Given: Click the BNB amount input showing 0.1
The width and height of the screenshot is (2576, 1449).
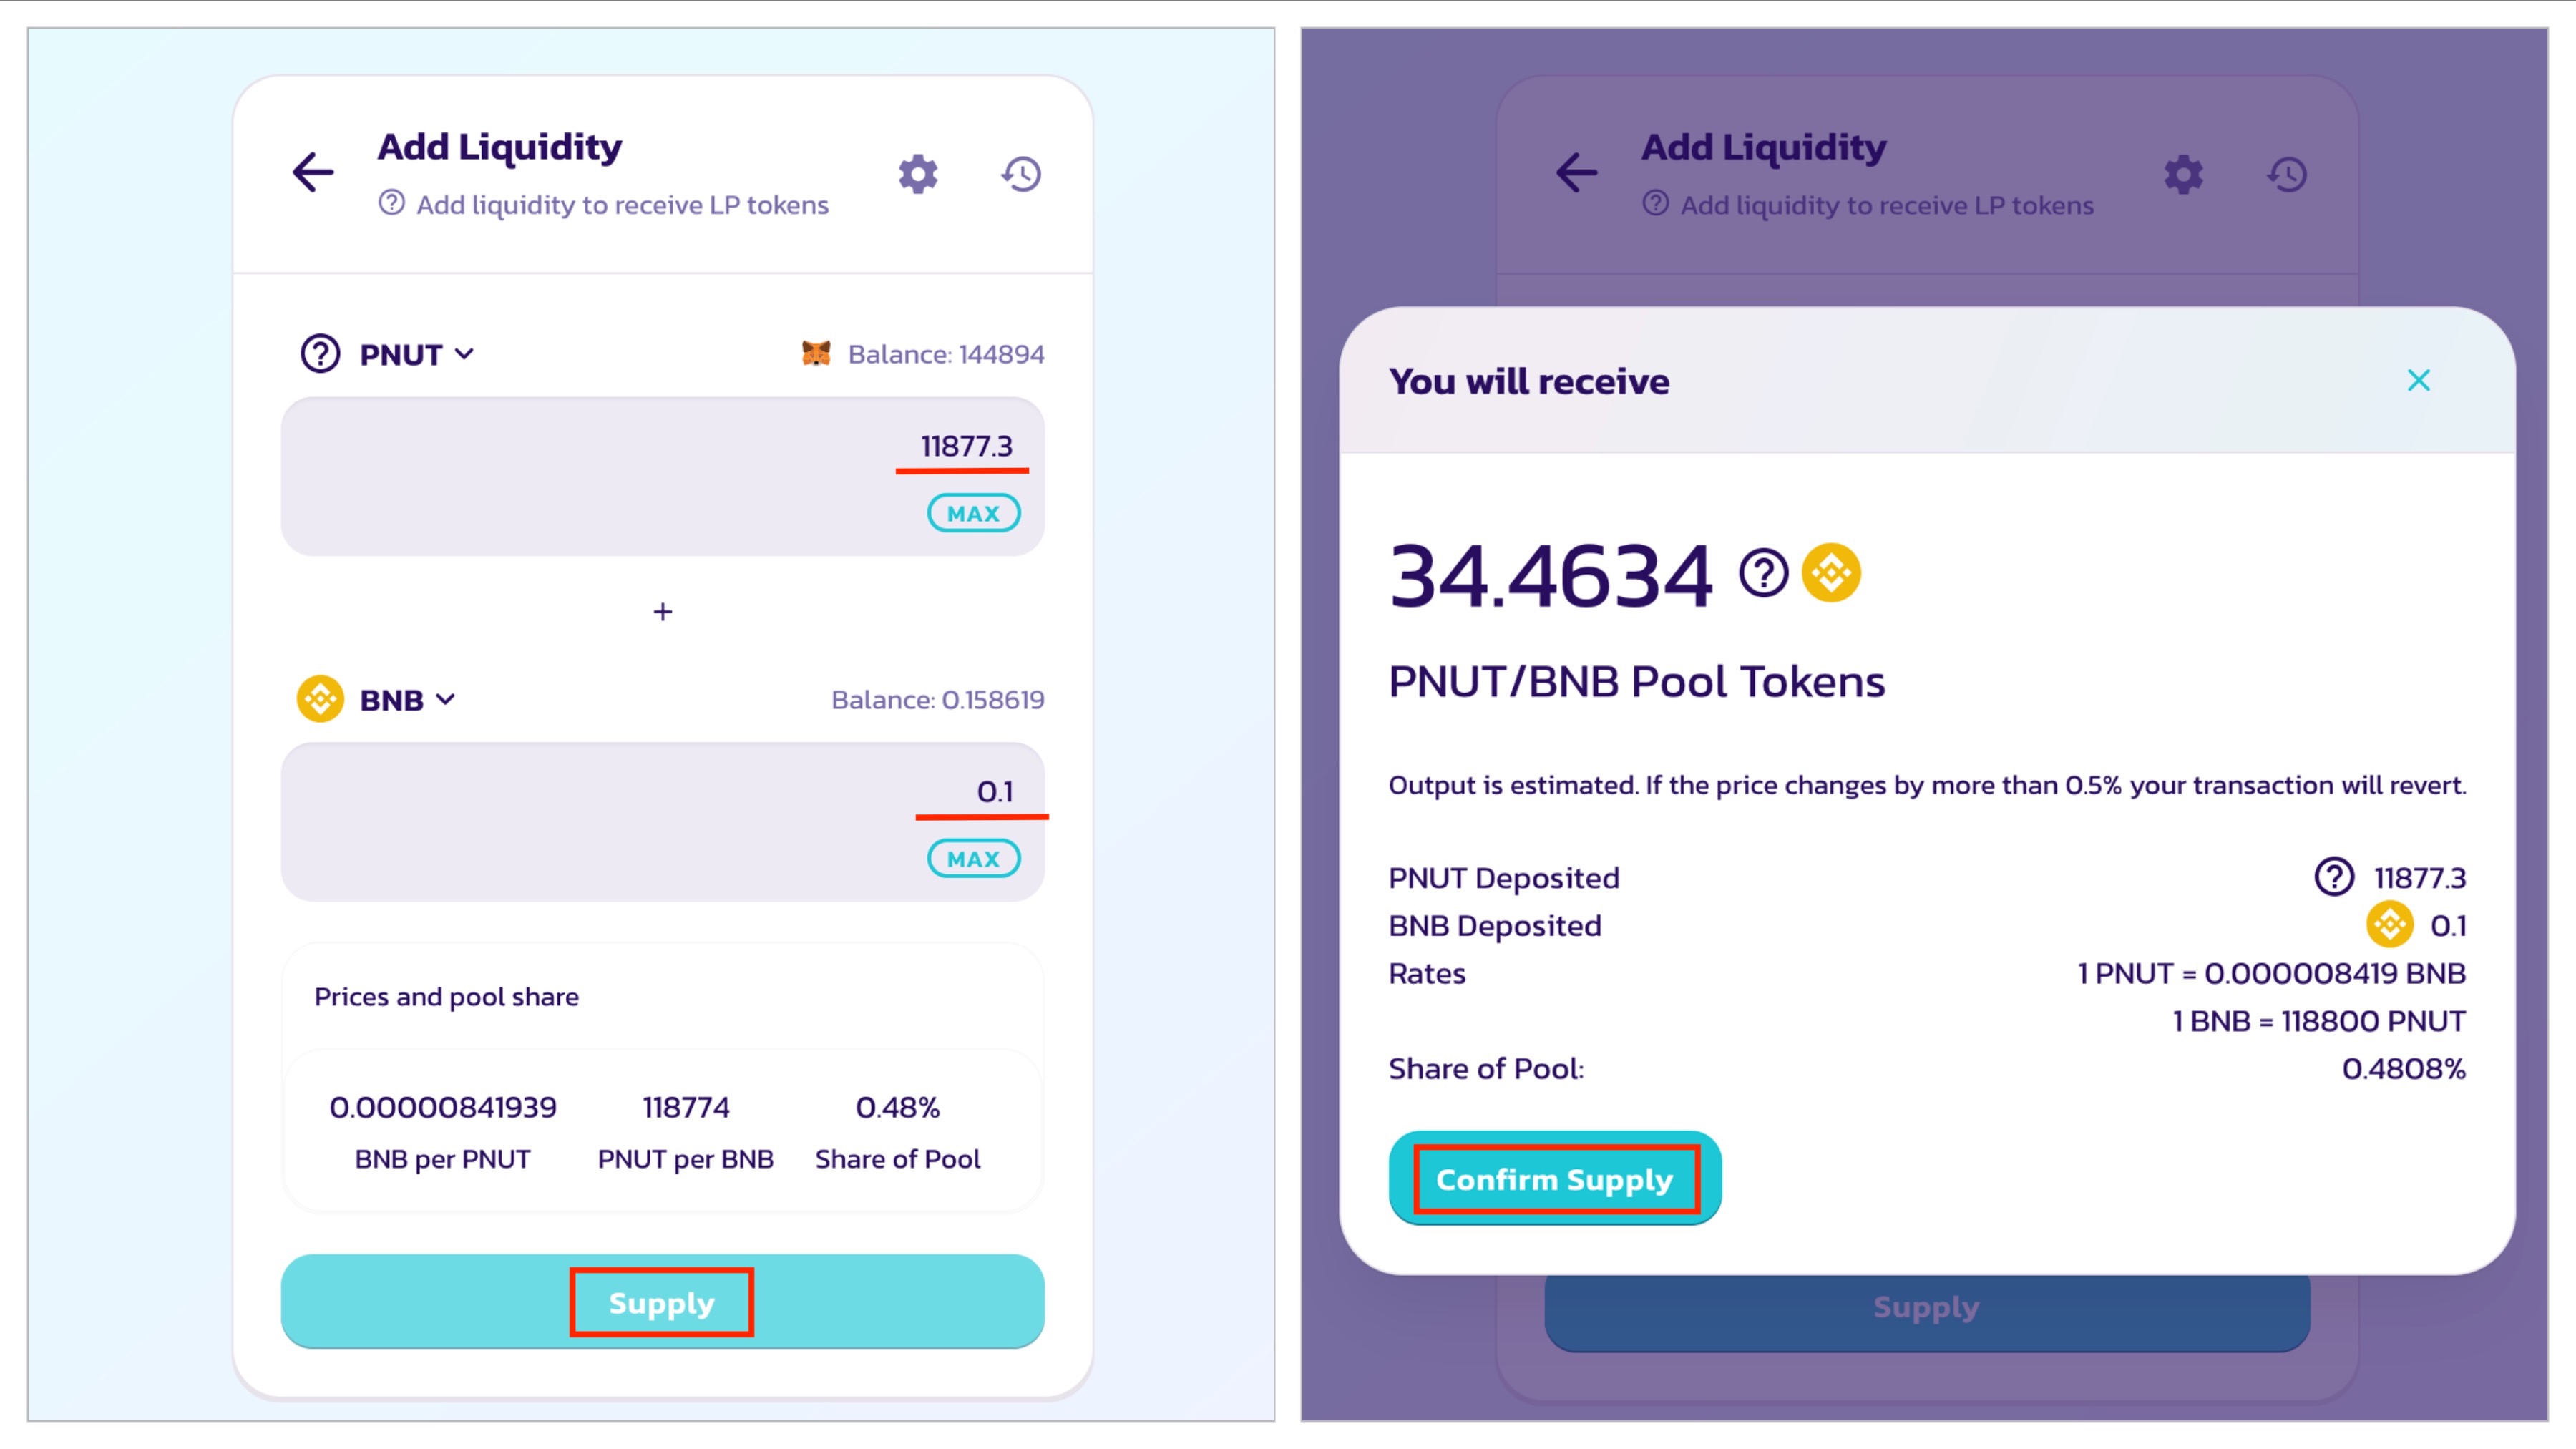Looking at the screenshot, I should pos(662,821).
